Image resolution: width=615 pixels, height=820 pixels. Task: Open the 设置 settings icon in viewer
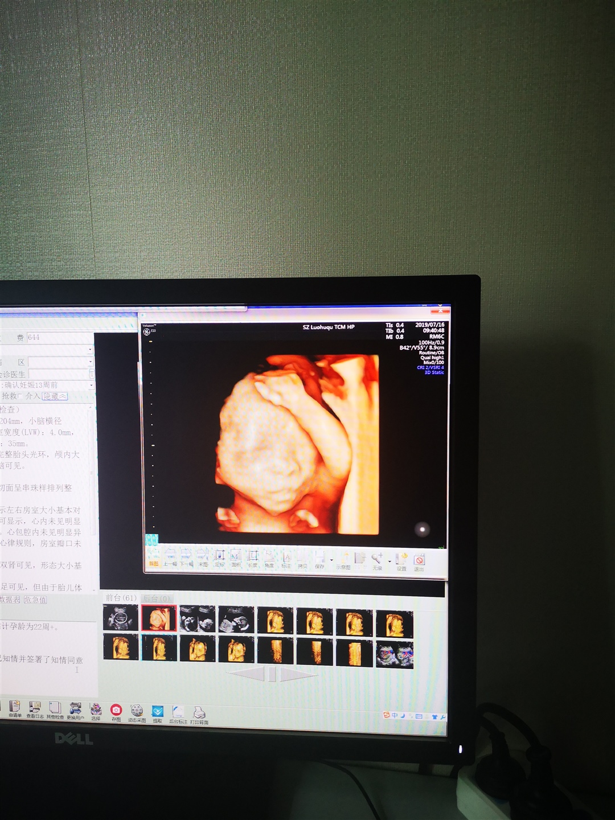402,560
